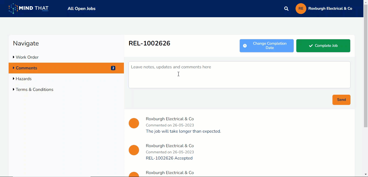The height and width of the screenshot is (177, 368).
Task: Click the scrollbar down arrow
Action: 366,175
